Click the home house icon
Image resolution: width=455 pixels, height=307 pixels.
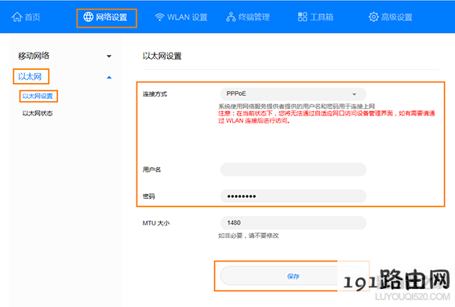click(16, 16)
